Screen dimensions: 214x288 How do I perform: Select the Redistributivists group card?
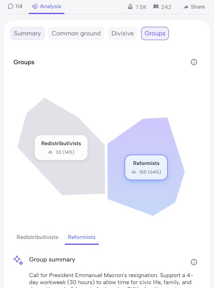click(61, 148)
